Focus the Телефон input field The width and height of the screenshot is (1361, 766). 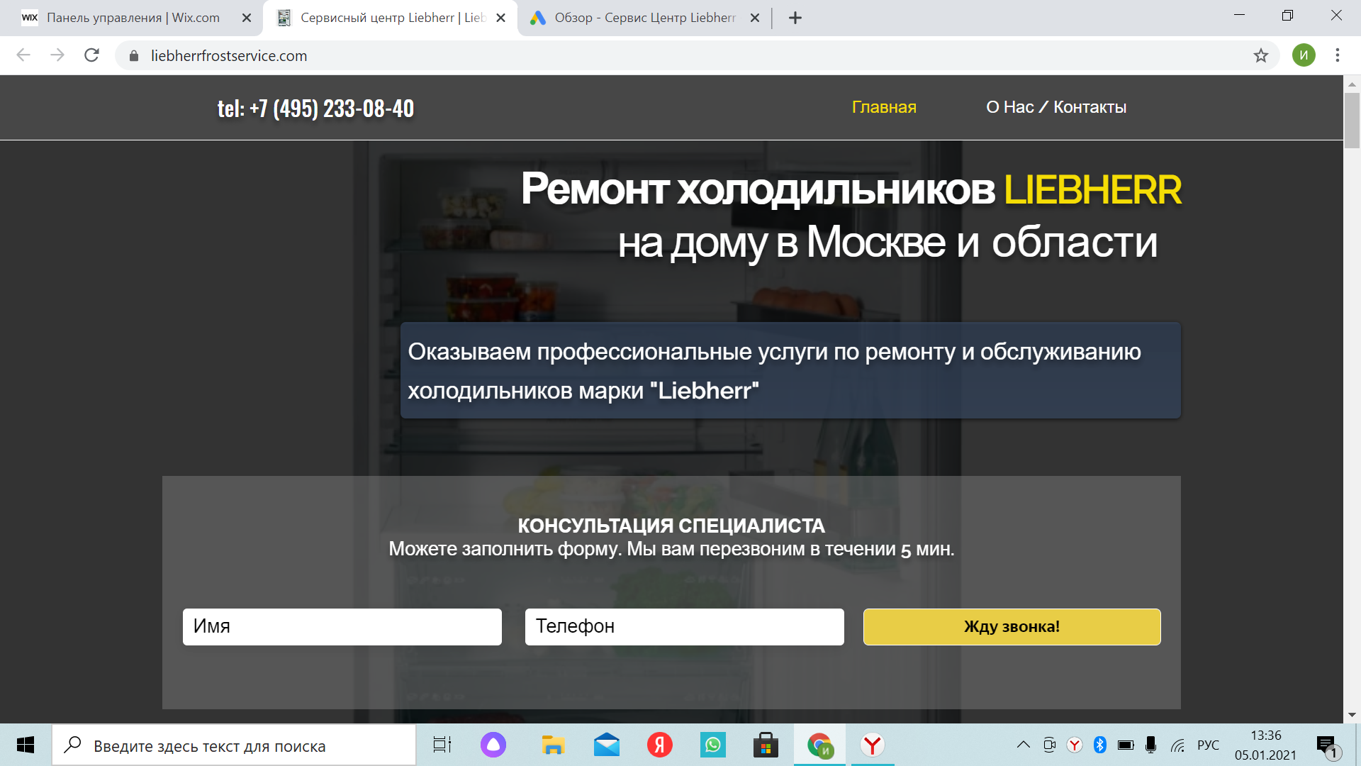[x=685, y=627]
